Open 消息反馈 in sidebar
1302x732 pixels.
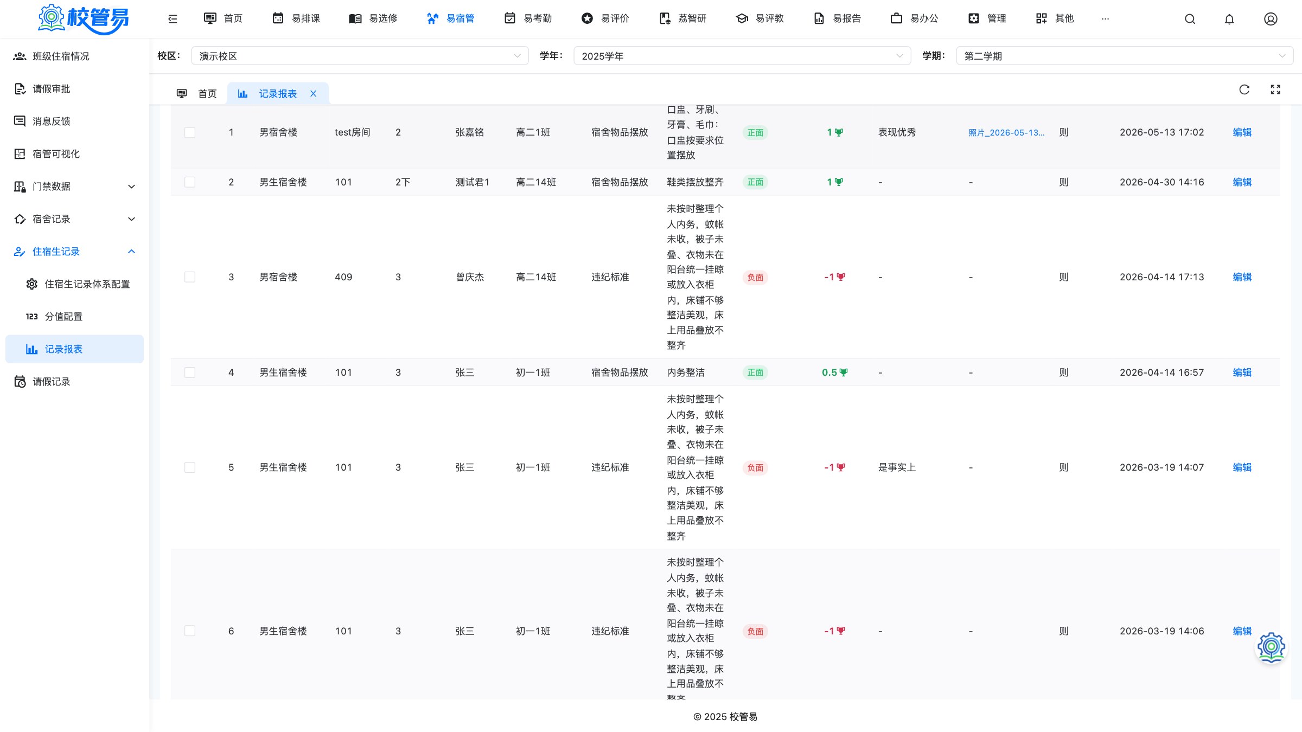[x=74, y=121]
